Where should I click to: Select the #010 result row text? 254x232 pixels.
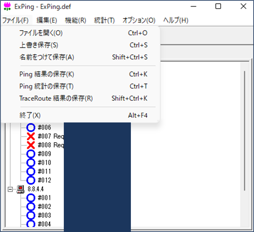[44, 162]
